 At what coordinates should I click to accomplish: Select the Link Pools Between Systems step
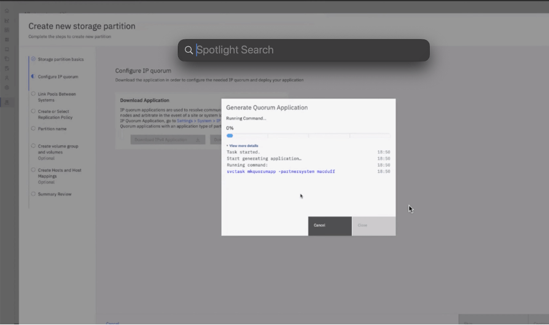tap(56, 97)
